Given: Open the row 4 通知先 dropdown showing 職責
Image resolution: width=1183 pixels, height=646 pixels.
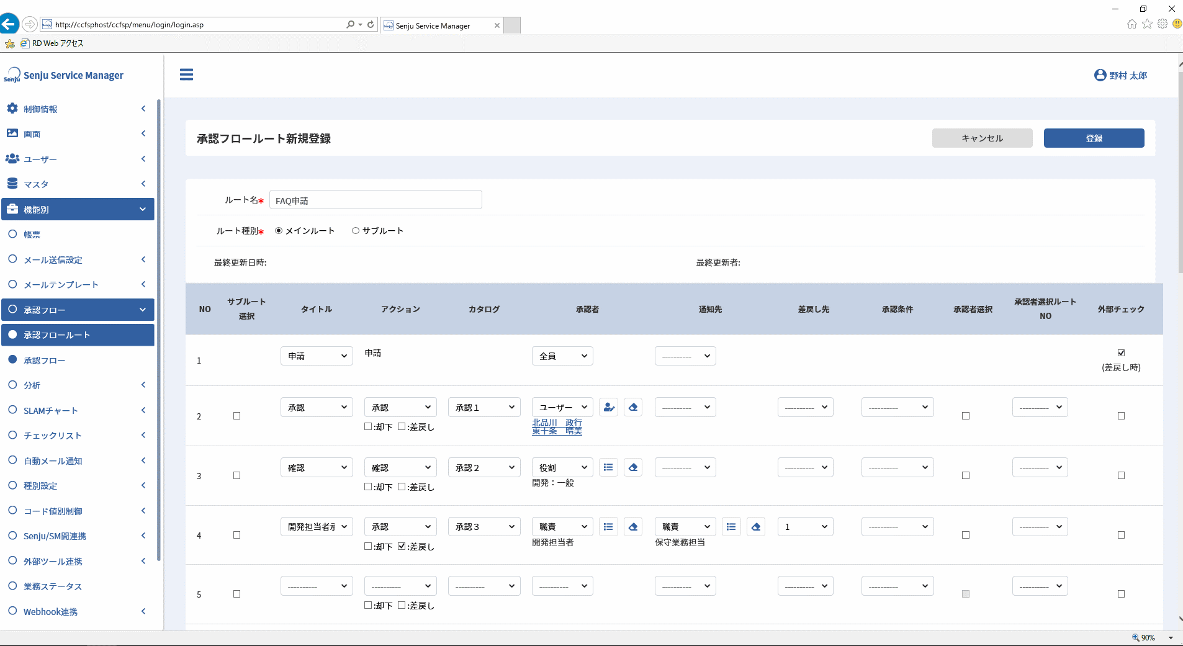Looking at the screenshot, I should click(x=685, y=526).
